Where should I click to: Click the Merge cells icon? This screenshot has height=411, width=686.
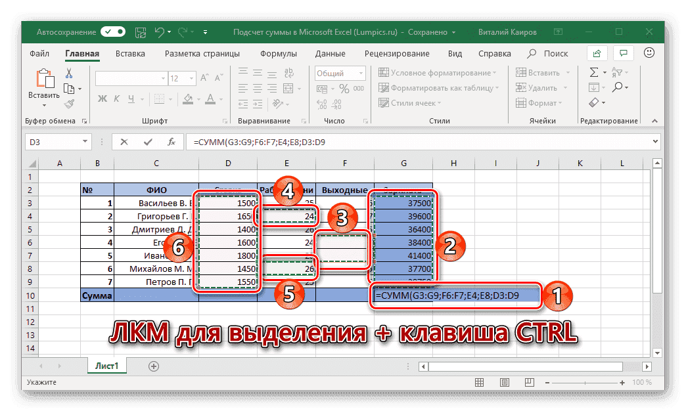[x=288, y=88]
